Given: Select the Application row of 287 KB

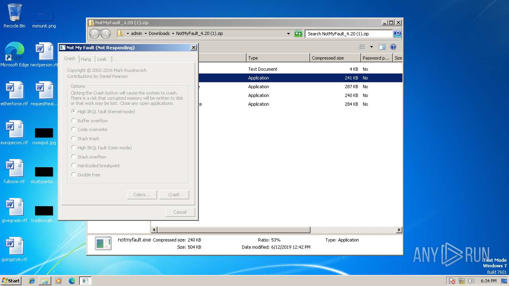Looking at the screenshot, I should click(277, 87).
